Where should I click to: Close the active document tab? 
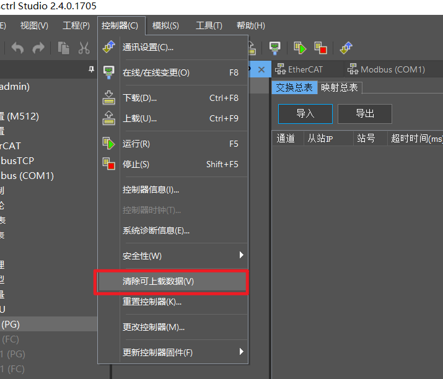tap(261, 69)
